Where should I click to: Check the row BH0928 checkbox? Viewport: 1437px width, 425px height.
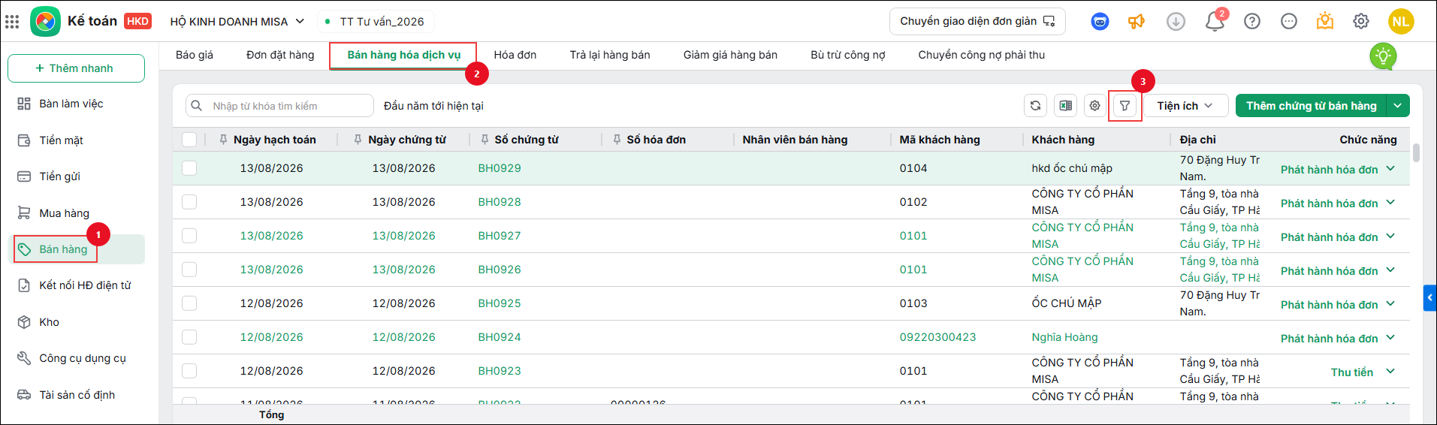pos(189,202)
